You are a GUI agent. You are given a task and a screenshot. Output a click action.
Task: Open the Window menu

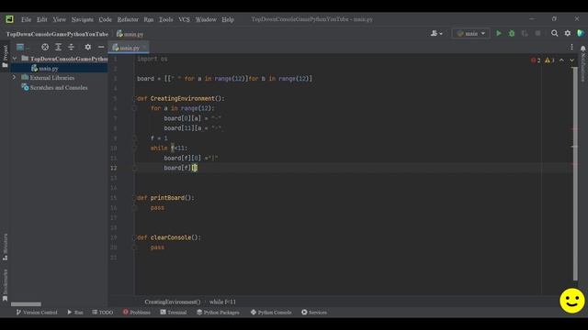click(x=206, y=19)
